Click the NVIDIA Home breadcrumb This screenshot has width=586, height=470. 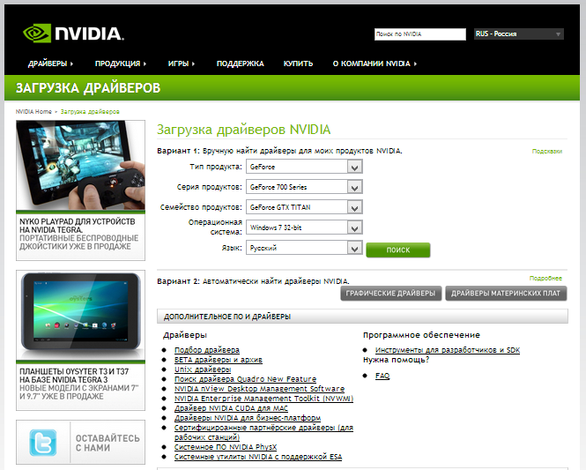[x=33, y=111]
